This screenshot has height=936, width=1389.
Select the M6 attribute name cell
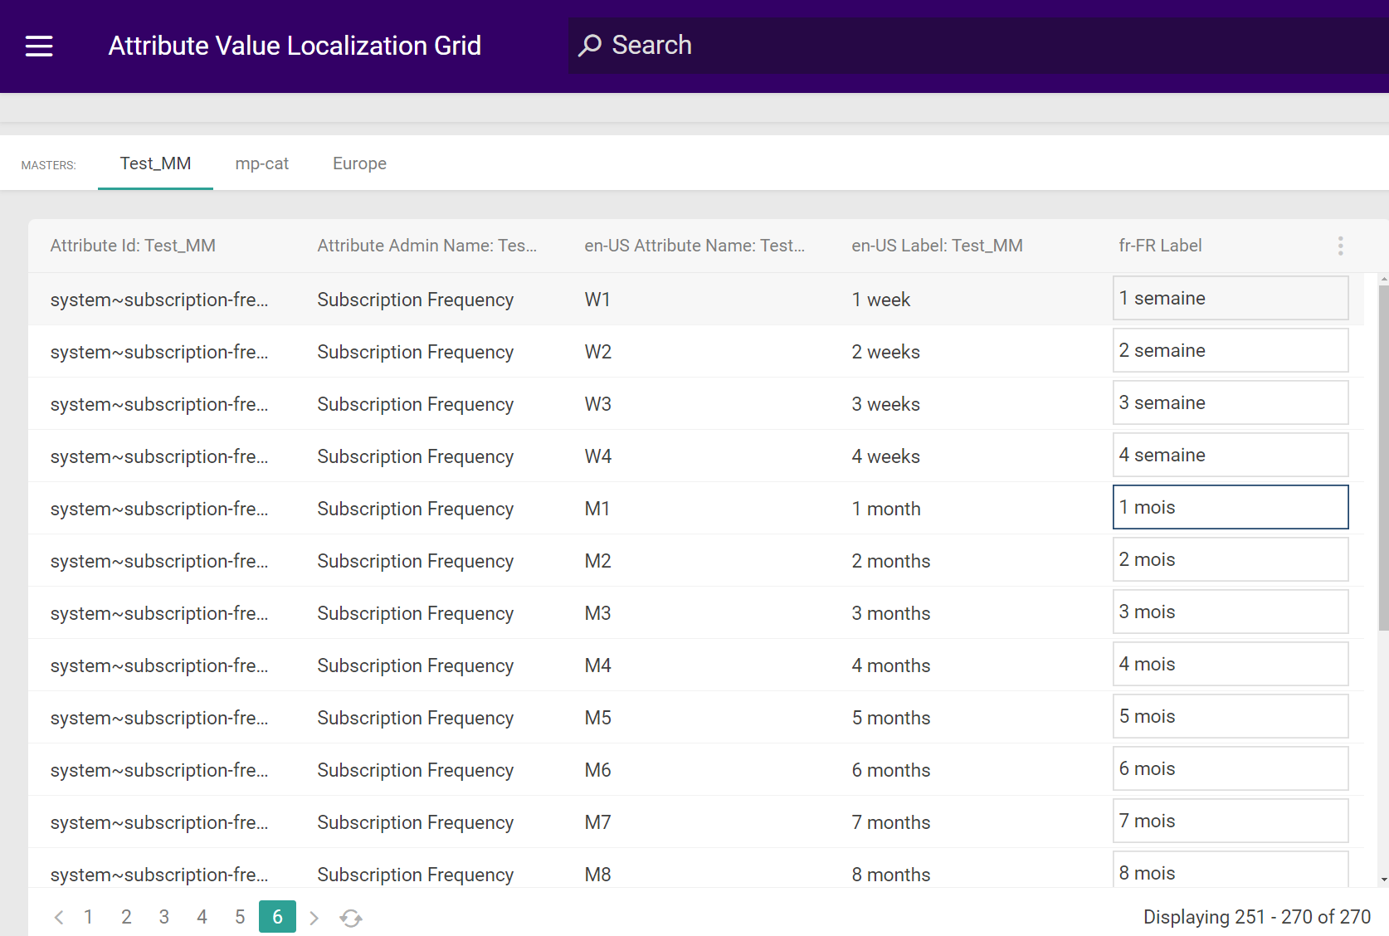[x=597, y=770]
